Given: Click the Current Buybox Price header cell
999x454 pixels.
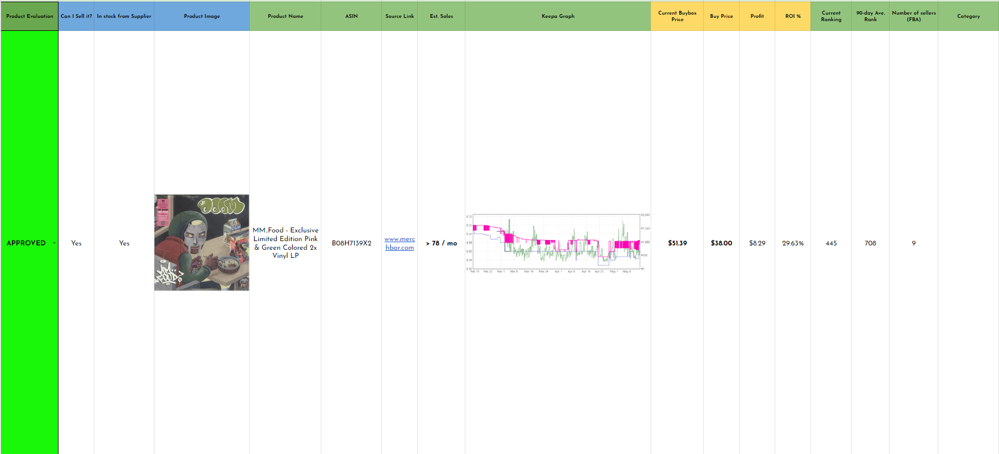Looking at the screenshot, I should pyautogui.click(x=677, y=16).
